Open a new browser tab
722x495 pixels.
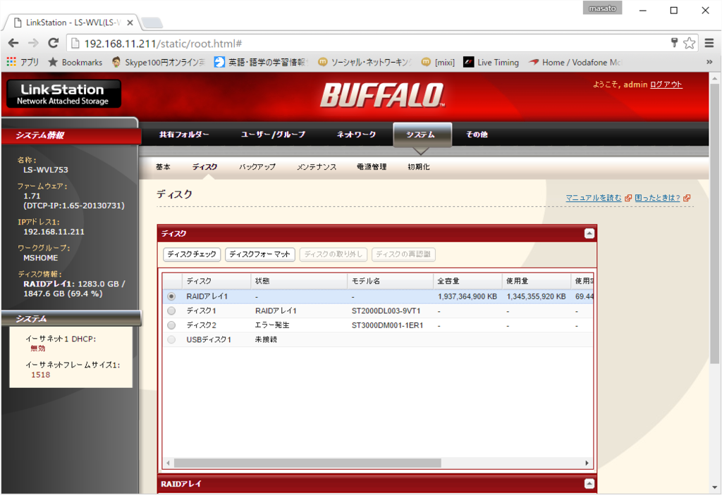pos(152,23)
